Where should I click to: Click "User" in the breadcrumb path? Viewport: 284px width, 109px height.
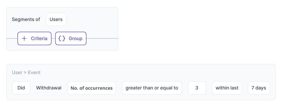click(x=17, y=72)
